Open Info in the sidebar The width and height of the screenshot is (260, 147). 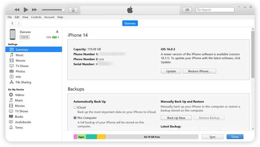click(18, 77)
